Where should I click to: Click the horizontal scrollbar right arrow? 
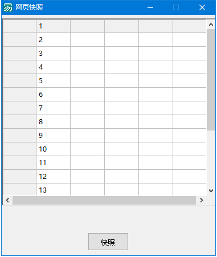(x=202, y=200)
